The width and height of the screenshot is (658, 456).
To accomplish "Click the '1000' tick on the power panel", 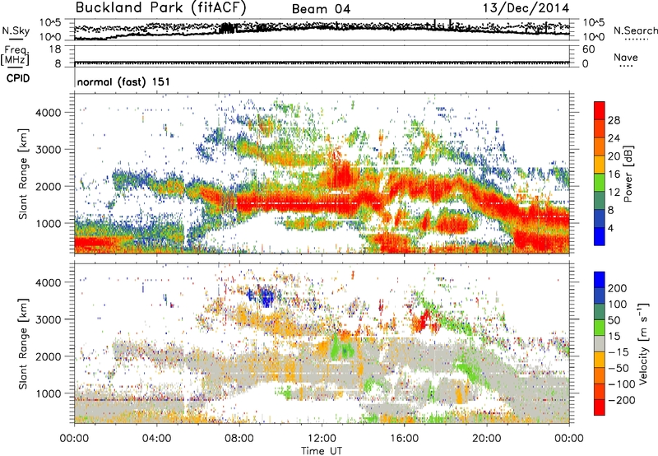I will (x=48, y=223).
